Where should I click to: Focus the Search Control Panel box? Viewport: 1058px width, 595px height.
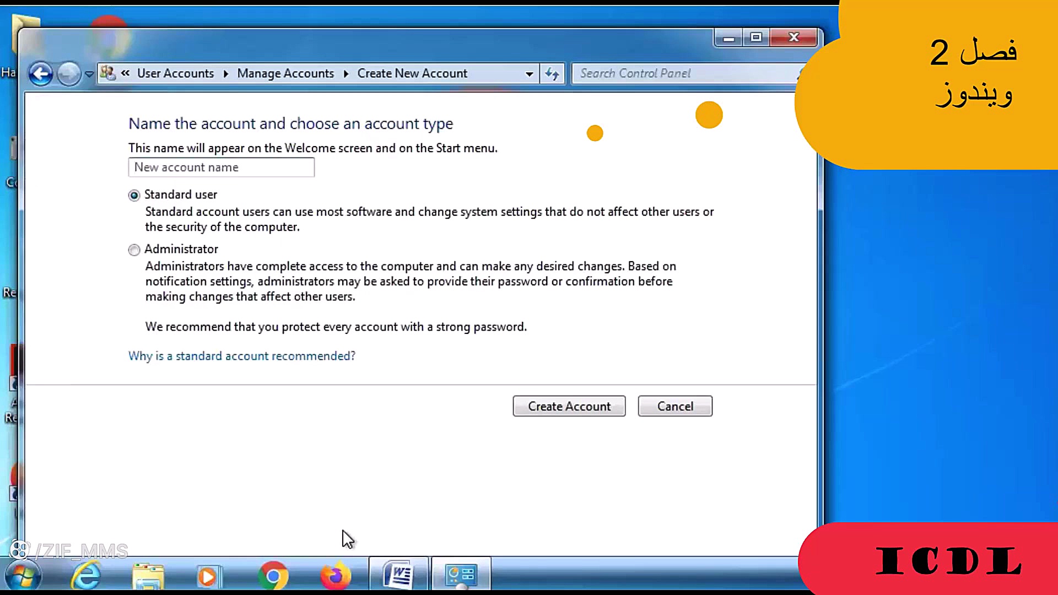(686, 73)
